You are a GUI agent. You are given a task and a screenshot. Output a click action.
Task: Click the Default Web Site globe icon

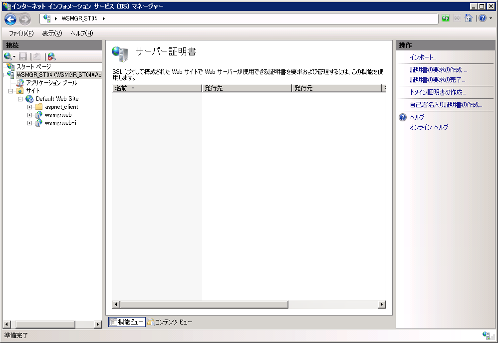tap(29, 99)
